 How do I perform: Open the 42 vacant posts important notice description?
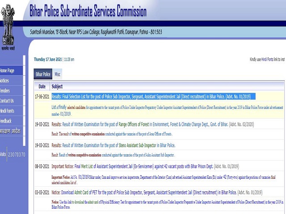coord(164,180)
